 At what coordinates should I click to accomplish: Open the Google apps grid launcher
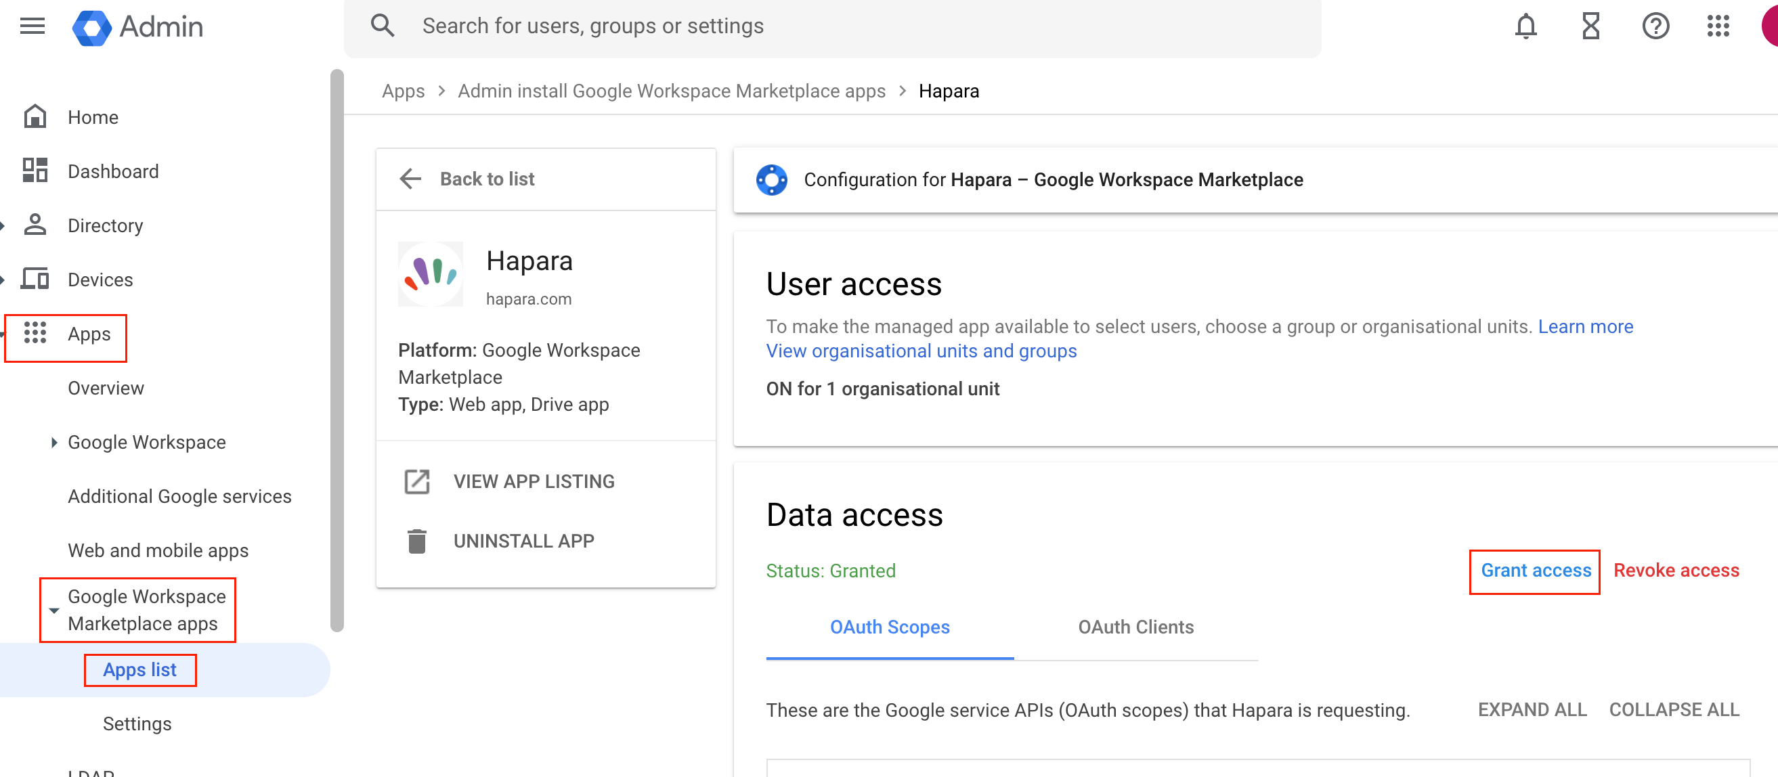pyautogui.click(x=1718, y=27)
